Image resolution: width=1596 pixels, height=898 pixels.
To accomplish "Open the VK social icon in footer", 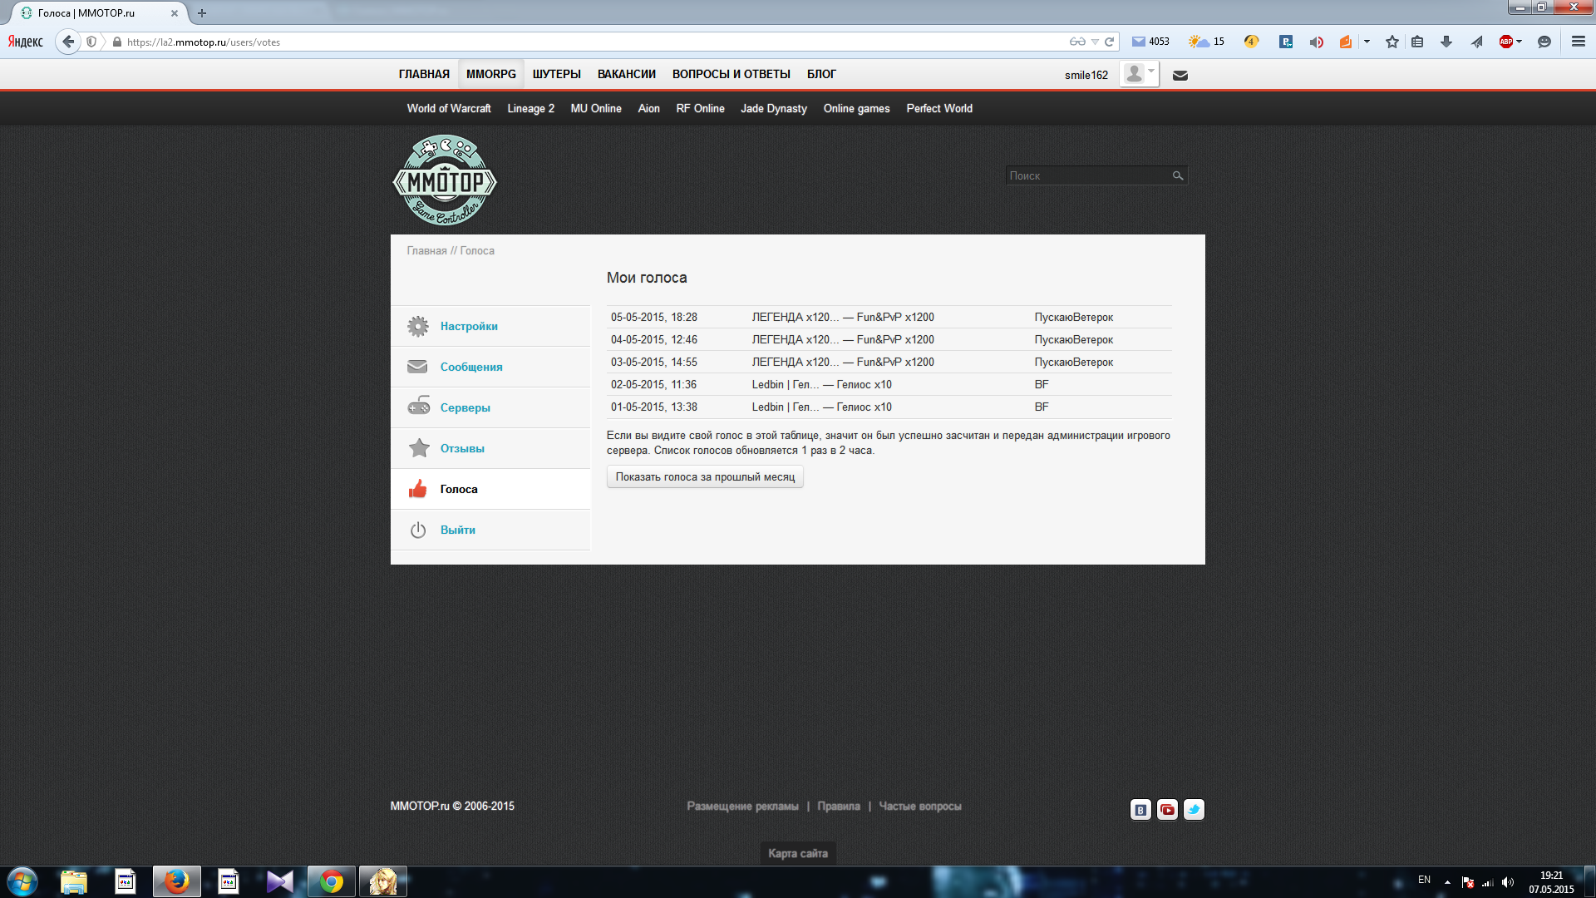I will tap(1140, 810).
